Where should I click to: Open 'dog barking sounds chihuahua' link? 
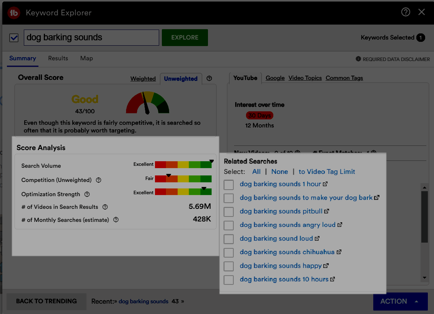(x=287, y=252)
